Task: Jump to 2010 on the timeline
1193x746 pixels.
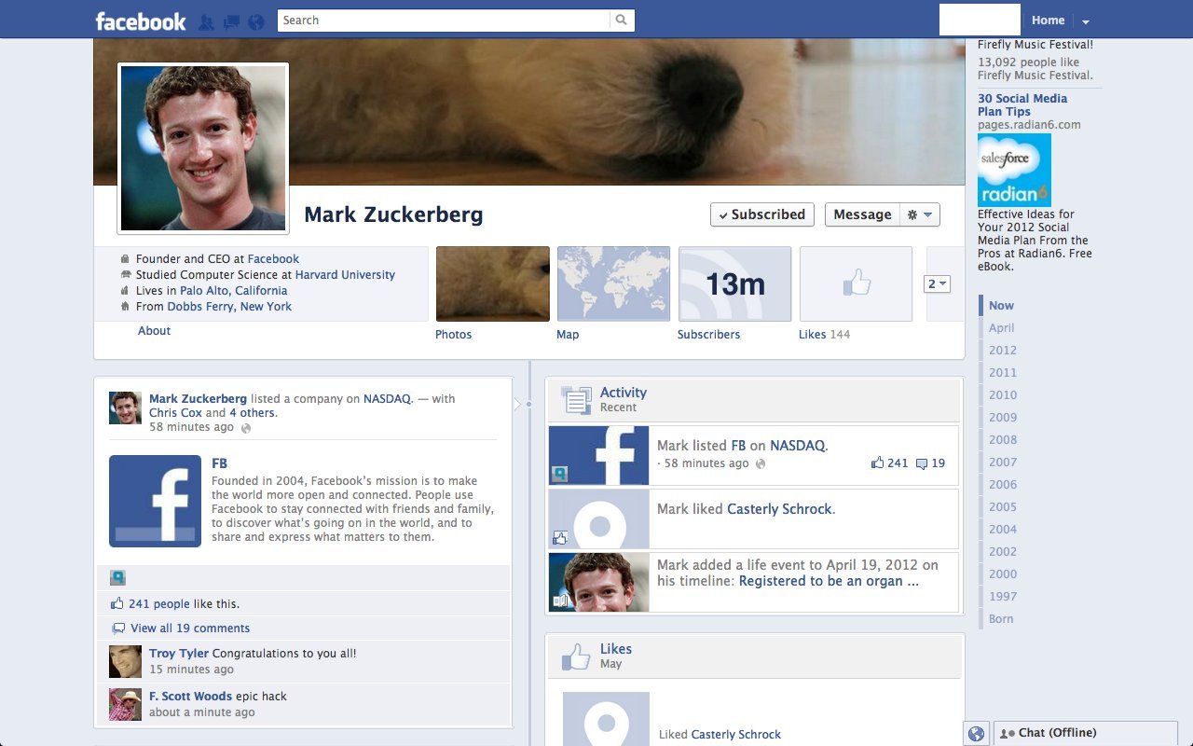Action: (x=1003, y=395)
